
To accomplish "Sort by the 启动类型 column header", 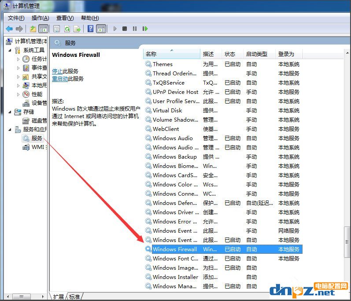I will tap(259, 54).
